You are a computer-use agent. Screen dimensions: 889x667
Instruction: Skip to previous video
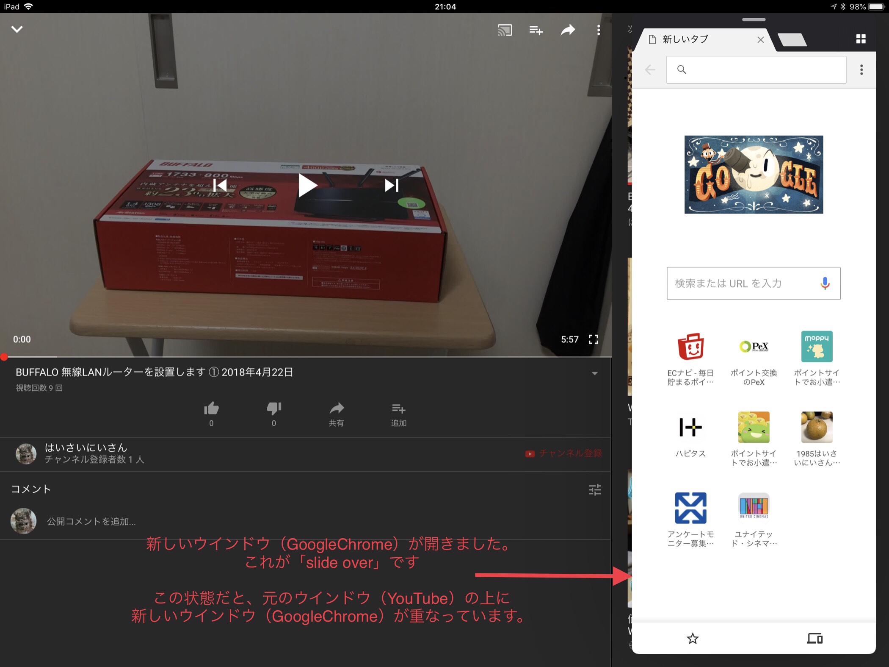[x=220, y=185]
